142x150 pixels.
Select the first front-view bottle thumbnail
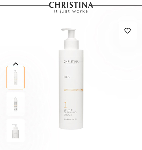click(15, 77)
